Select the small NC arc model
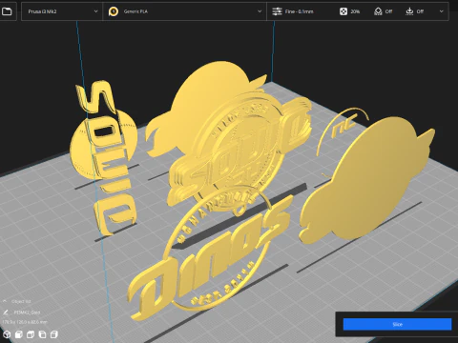Viewport: 458px width, 343px height. (x=342, y=131)
